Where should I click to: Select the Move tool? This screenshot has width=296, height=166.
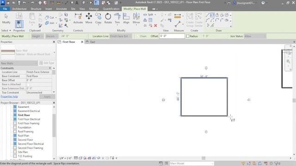coord(89,18)
